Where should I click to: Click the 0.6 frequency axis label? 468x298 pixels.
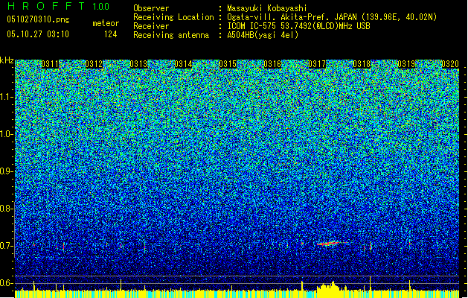pos(7,283)
